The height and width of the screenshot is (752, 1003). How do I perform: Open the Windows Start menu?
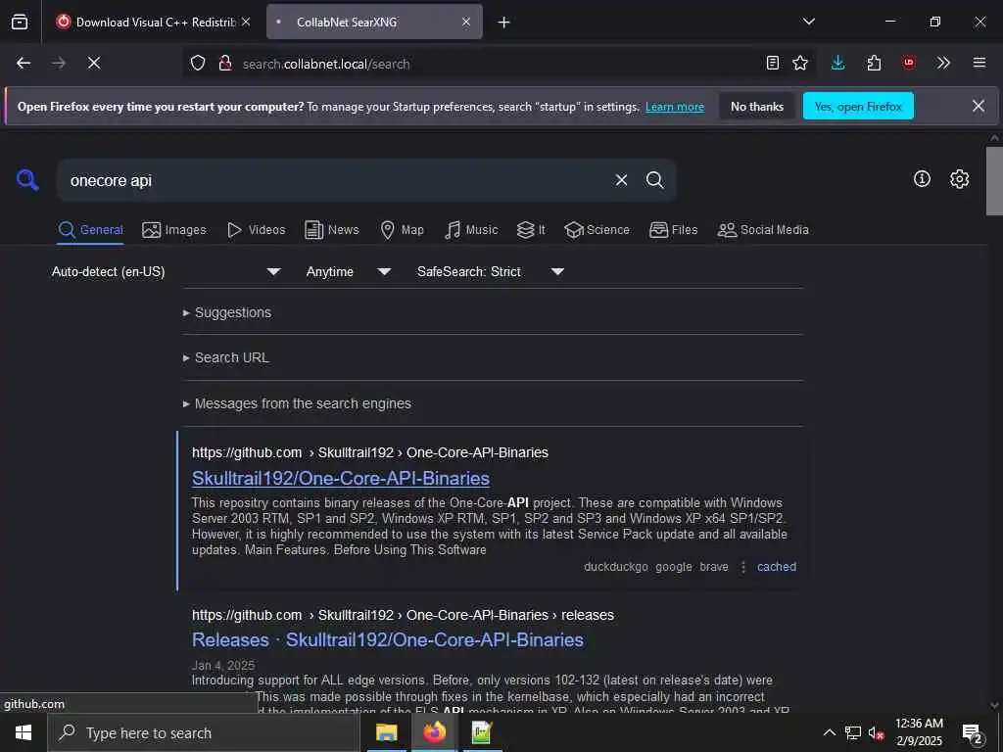[x=24, y=732]
